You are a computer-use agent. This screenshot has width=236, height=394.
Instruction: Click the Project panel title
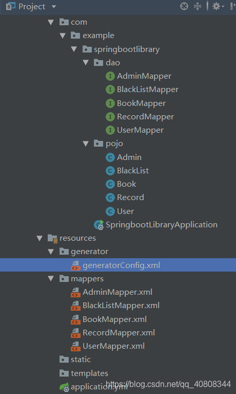pos(32,7)
